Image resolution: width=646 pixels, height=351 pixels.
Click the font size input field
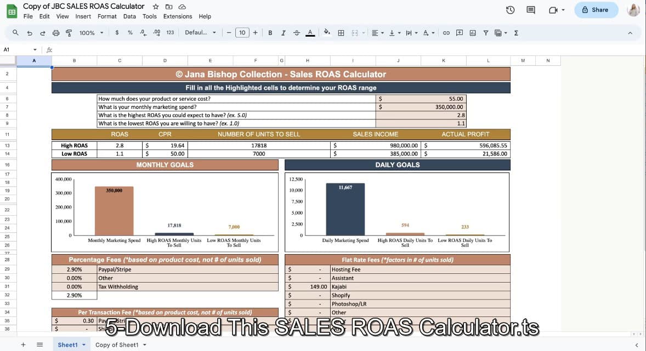tap(242, 33)
